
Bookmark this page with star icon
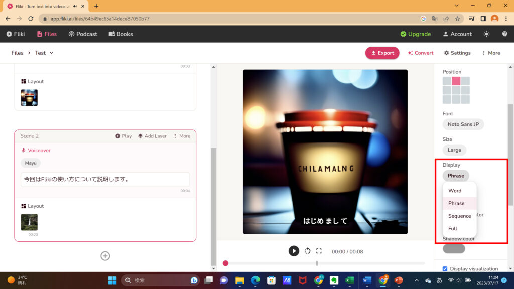458,19
